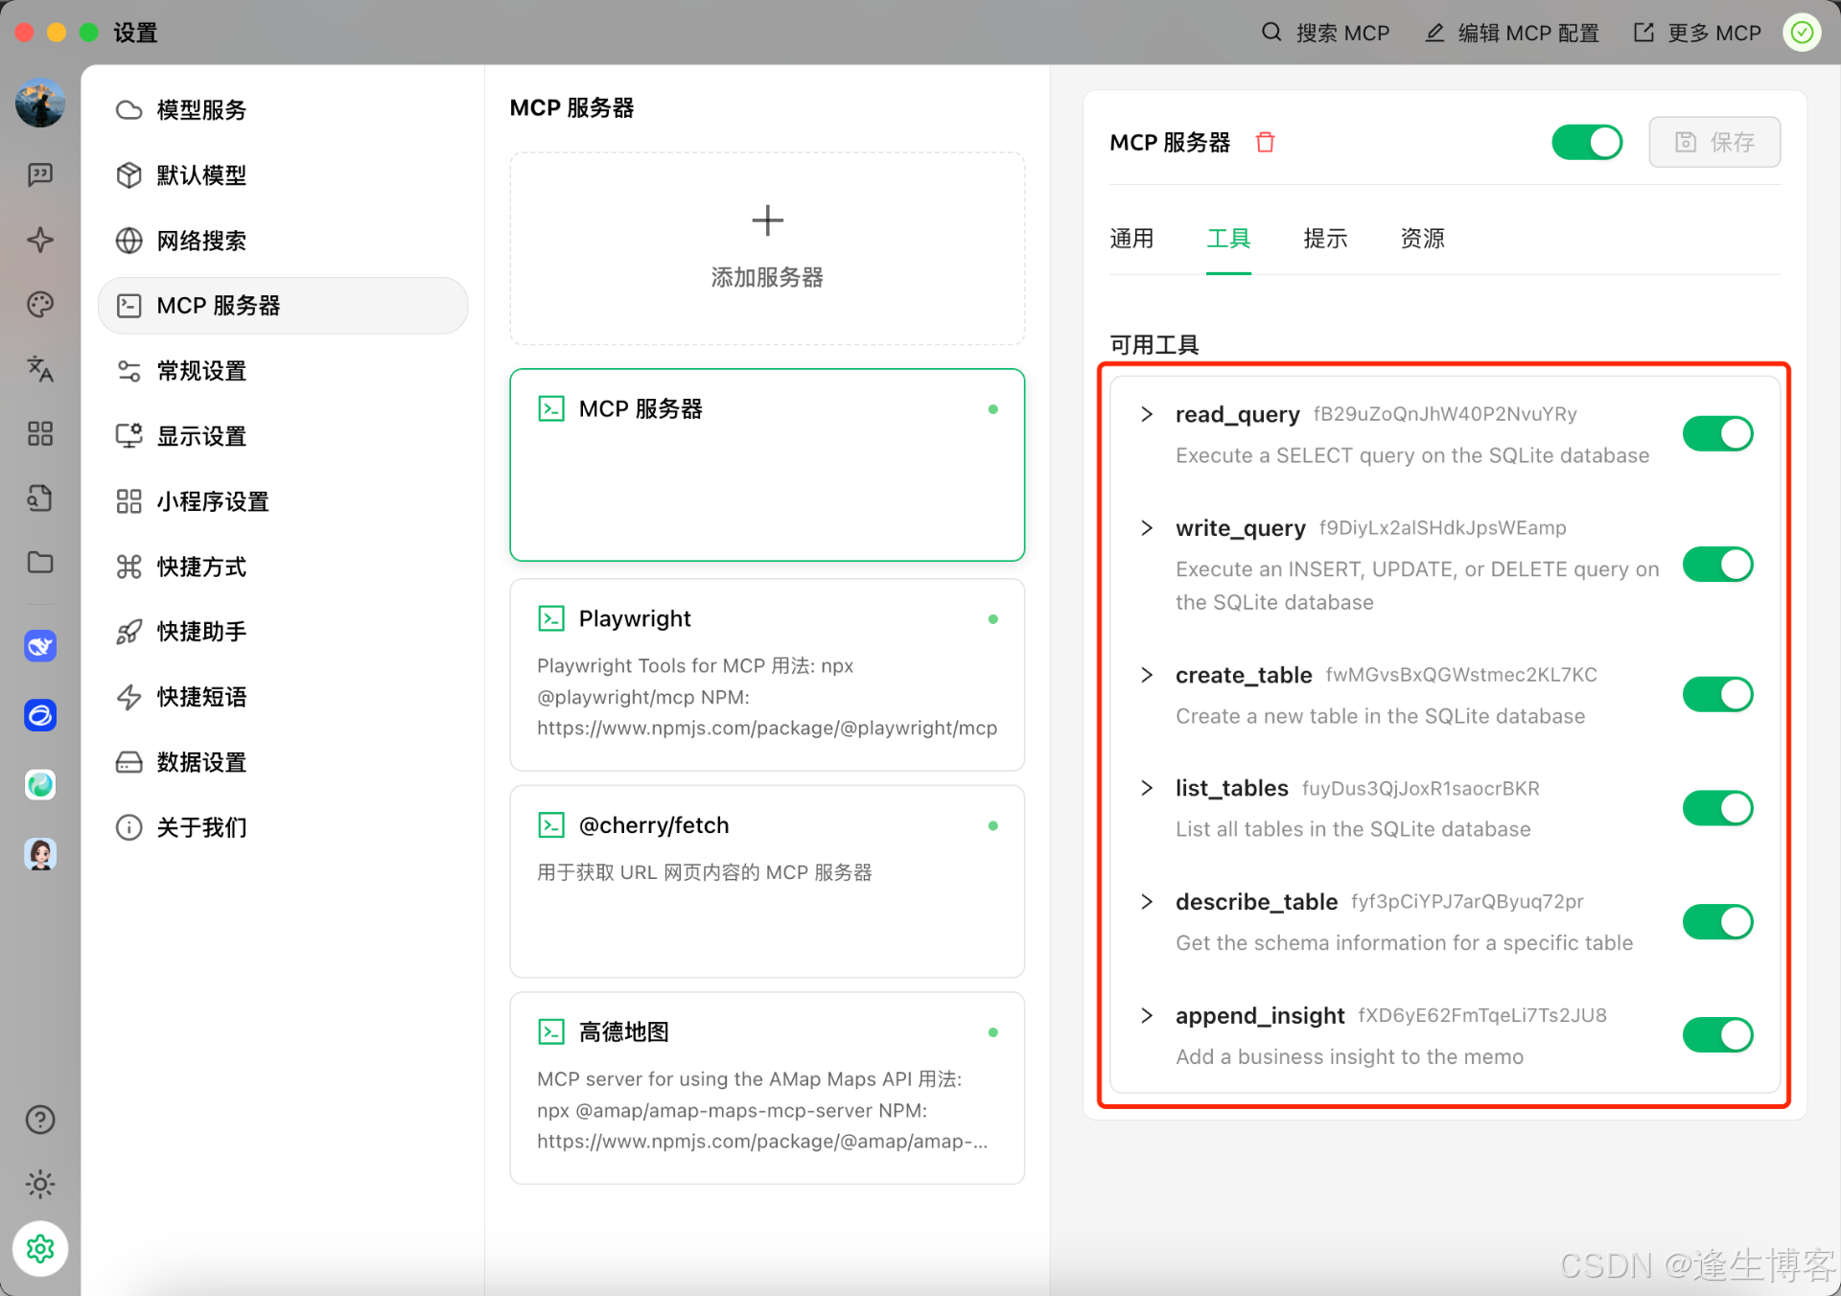
Task: Open the translation icon in left sidebar
Action: (x=40, y=369)
